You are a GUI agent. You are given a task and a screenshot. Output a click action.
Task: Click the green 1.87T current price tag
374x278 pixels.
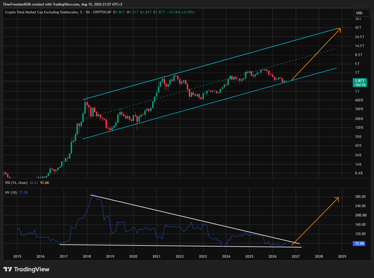click(x=360, y=82)
